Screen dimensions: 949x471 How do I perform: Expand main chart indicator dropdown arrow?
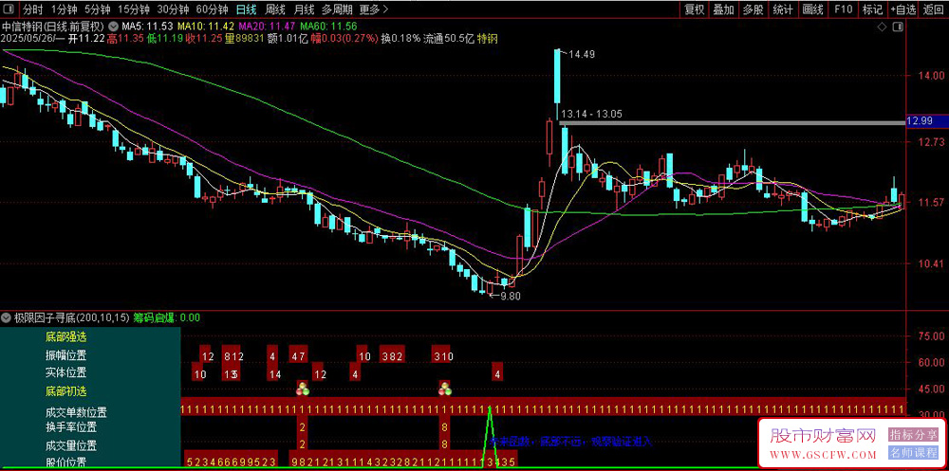tap(113, 26)
